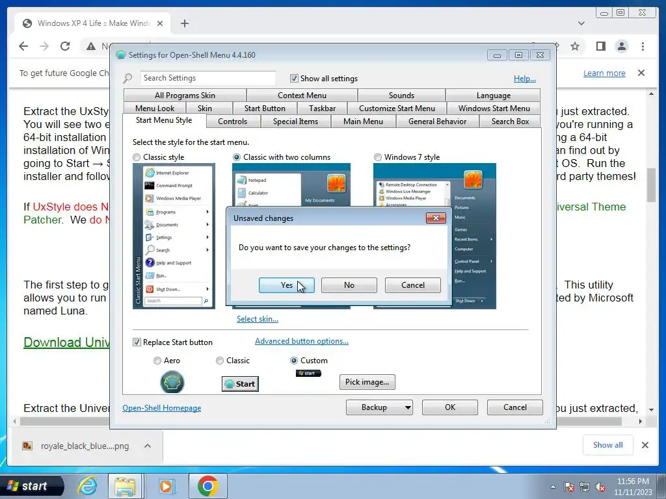The width and height of the screenshot is (666, 499).
Task: Toggle Show all settings checkbox
Action: [293, 79]
